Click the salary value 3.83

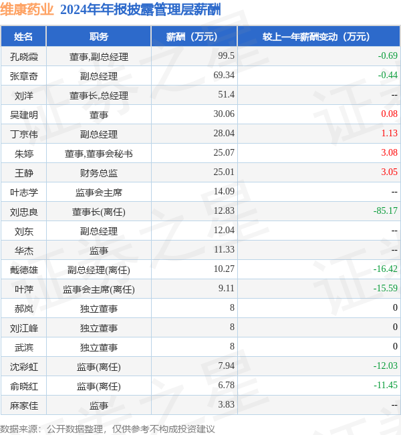click(226, 404)
